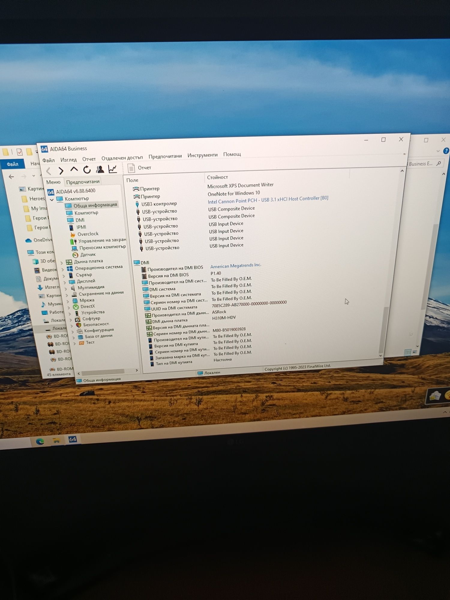This screenshot has height=600, width=450.
Task: Go up one level in AIDA64
Action: coord(74,170)
